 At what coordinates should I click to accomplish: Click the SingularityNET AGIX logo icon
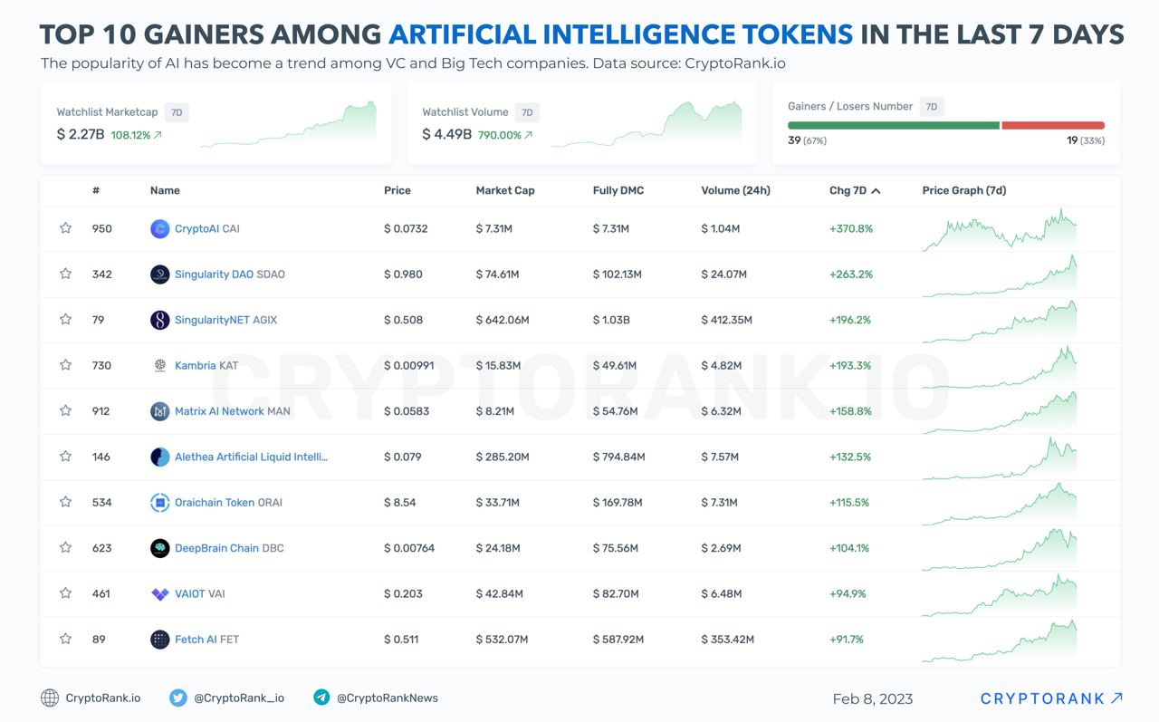coord(159,320)
